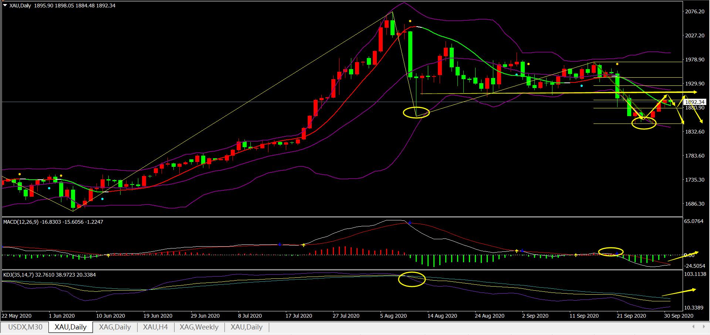Click the triangle dropdown beside XAU,Daily title
Image resolution: width=710 pixels, height=335 pixels.
click(4, 6)
